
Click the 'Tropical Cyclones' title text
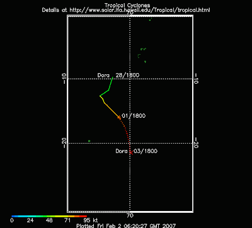coord(127,5)
